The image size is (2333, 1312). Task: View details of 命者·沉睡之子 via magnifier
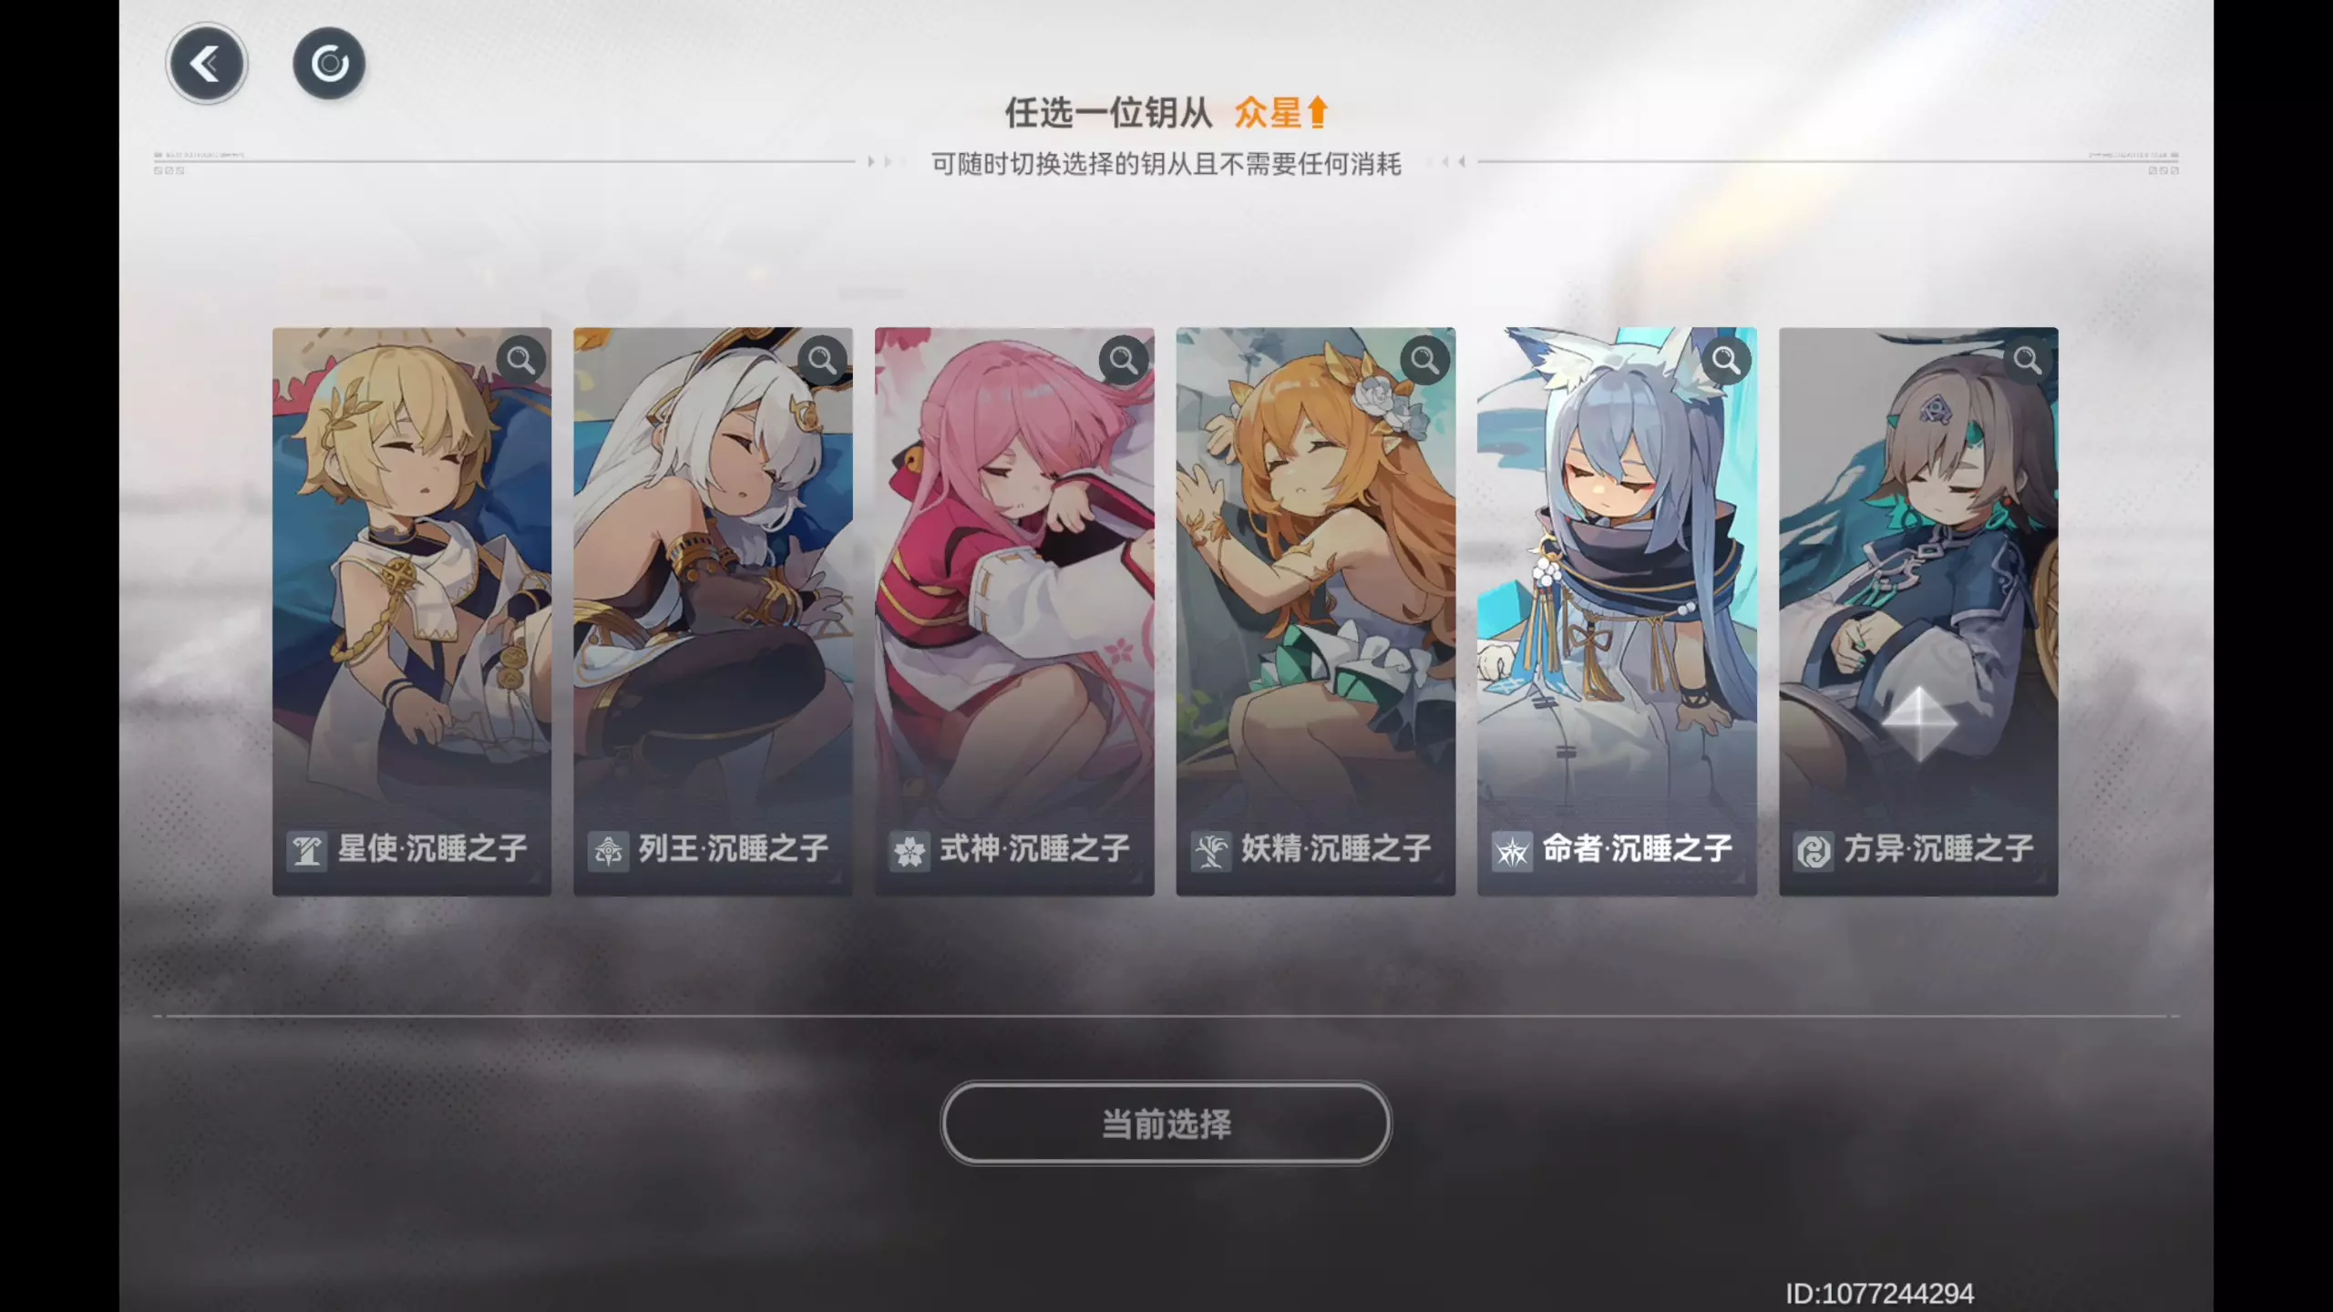(1726, 361)
